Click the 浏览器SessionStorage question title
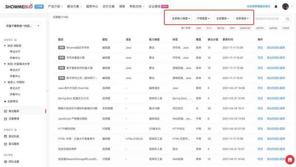Screen dimensions: 296x167 (78, 159)
